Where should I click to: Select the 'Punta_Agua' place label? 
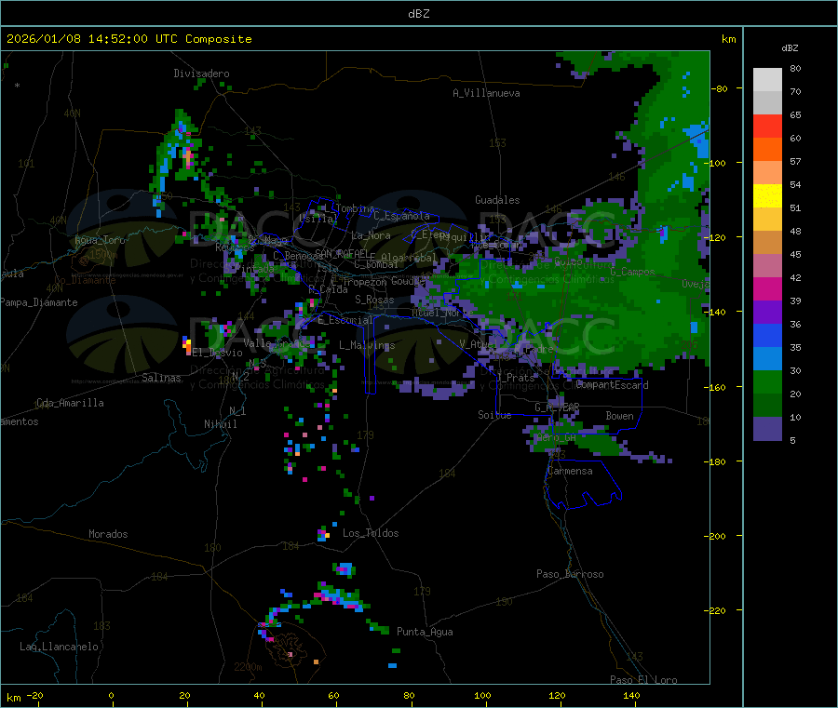tap(425, 632)
